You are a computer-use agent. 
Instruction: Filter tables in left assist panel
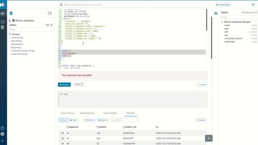[31, 29]
